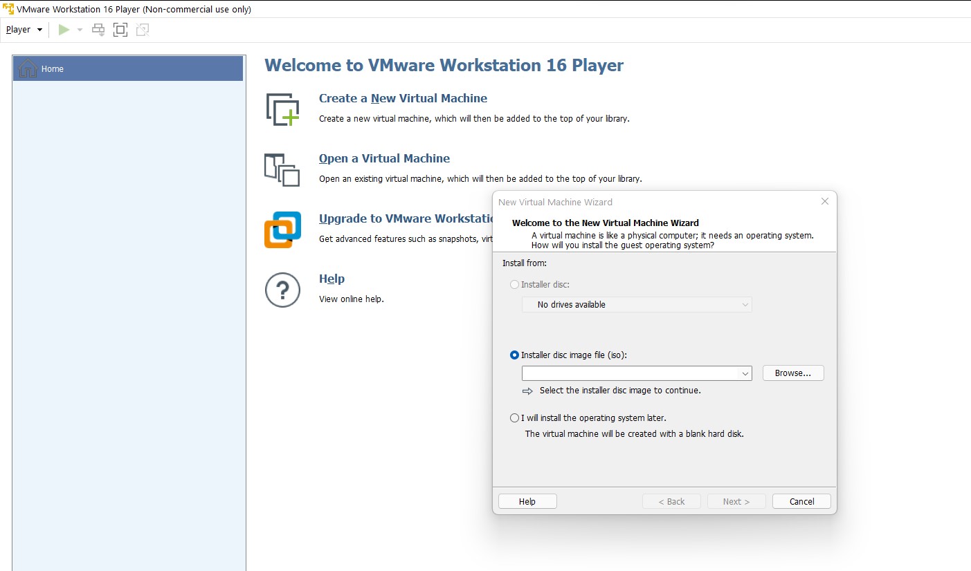Screen dimensions: 971x571
Task: Select Home in the library sidebar
Action: (x=128, y=68)
